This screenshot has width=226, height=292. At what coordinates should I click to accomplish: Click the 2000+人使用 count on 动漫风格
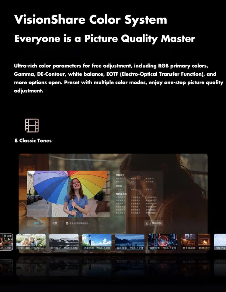point(103,248)
